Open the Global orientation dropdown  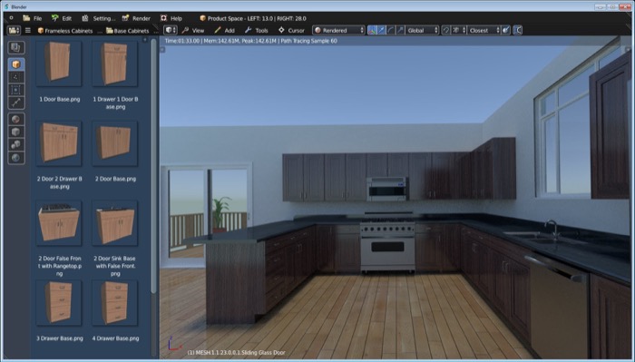pyautogui.click(x=423, y=30)
